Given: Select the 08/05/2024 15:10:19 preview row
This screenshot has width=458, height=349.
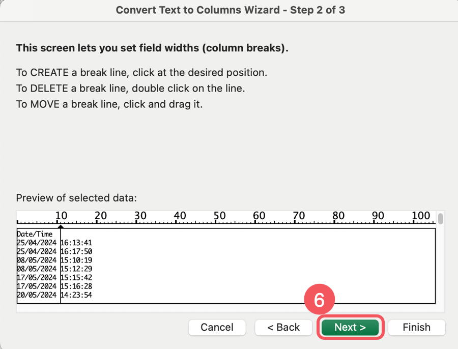Looking at the screenshot, I should pyautogui.click(x=54, y=260).
